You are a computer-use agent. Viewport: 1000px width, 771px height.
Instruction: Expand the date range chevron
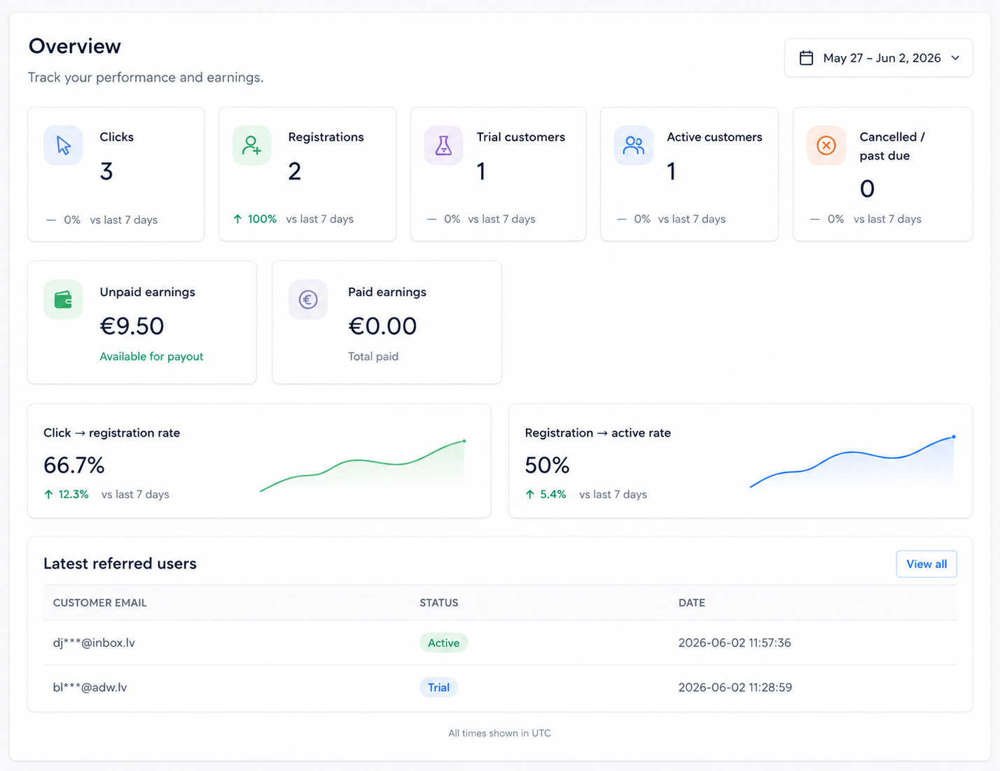955,58
